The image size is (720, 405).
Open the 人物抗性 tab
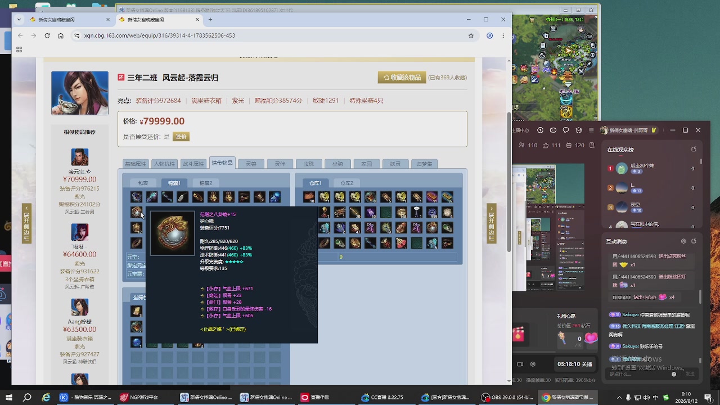point(164,164)
